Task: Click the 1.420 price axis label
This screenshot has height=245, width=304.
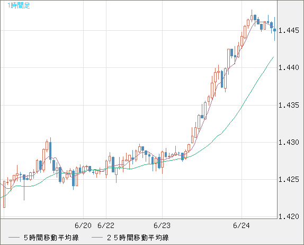Action: click(289, 216)
